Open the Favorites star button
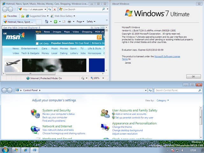The height and width of the screenshot is (153, 204). pos(10,16)
